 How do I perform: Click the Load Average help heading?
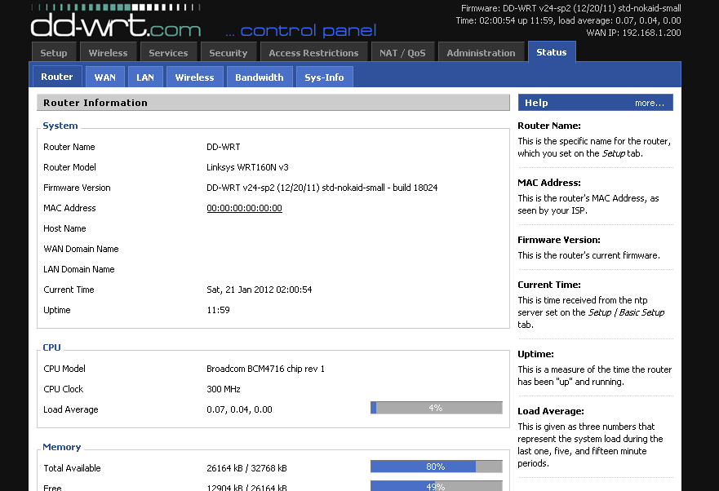click(551, 411)
